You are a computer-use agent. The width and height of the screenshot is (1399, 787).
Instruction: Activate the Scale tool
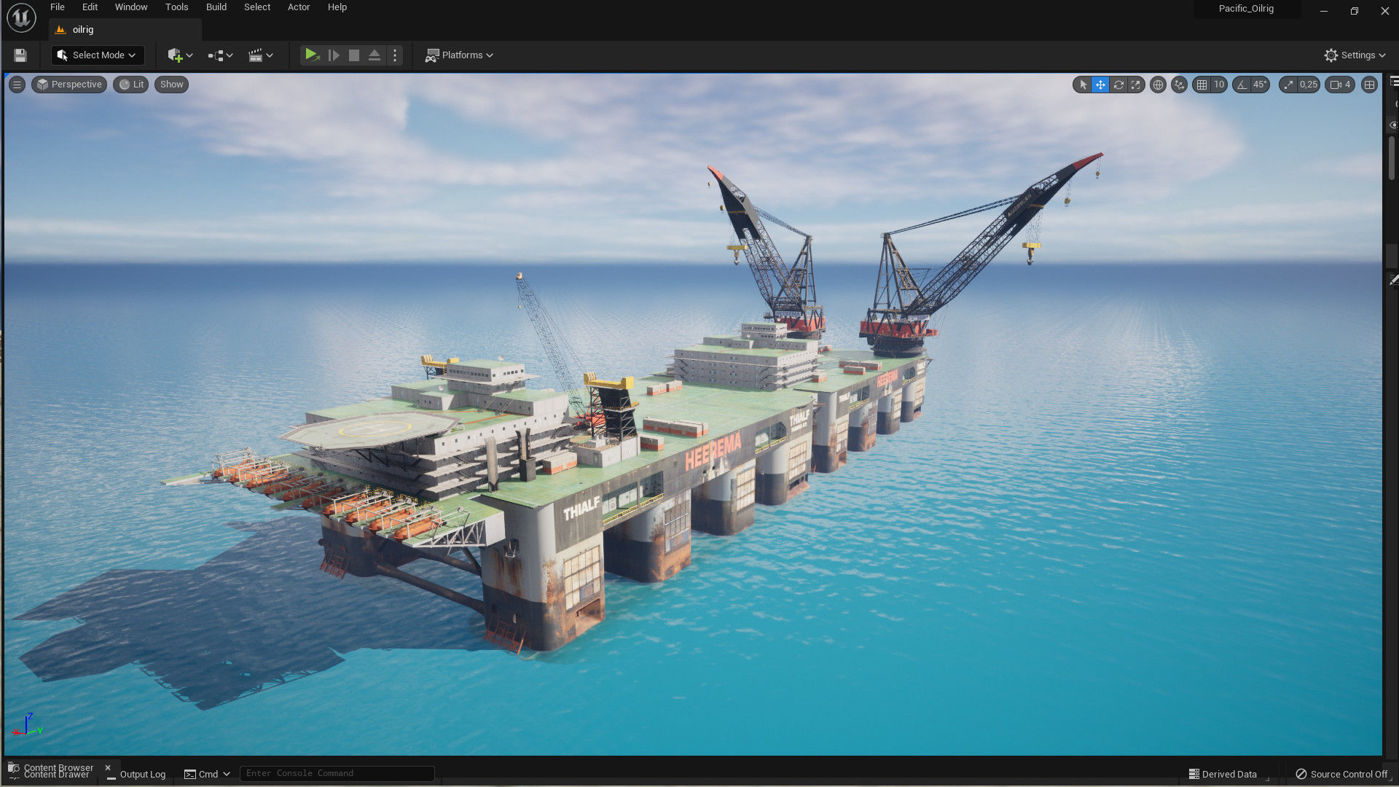pos(1136,85)
